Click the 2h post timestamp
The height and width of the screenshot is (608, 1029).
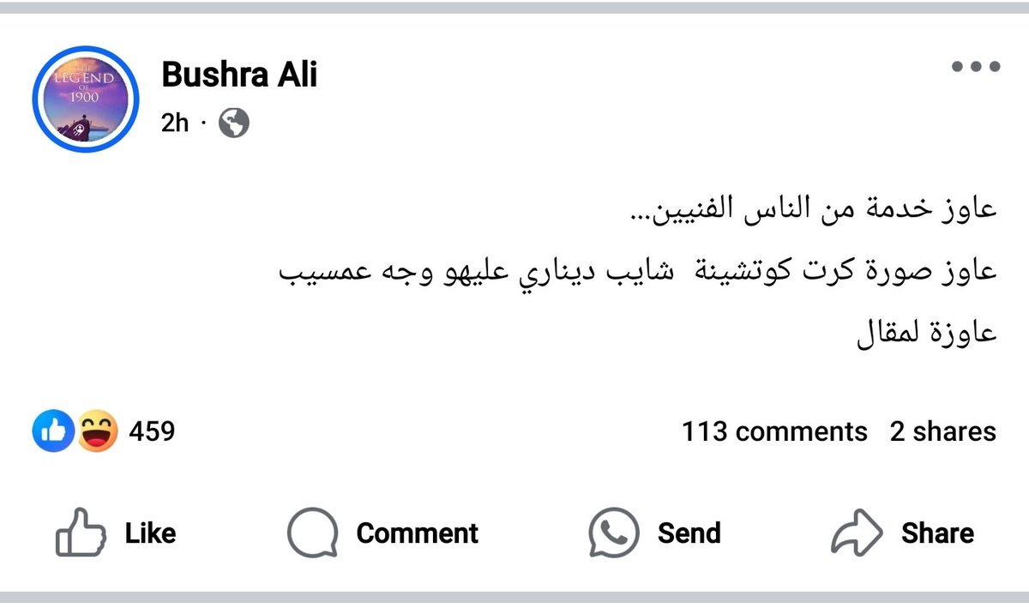point(174,123)
